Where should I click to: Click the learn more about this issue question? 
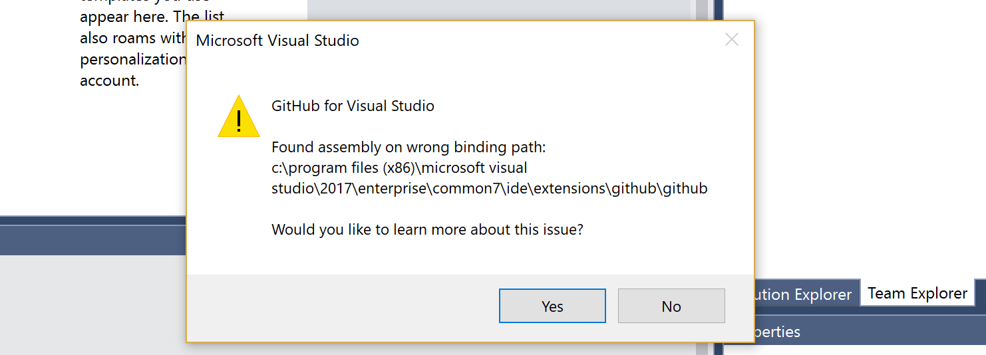click(427, 230)
